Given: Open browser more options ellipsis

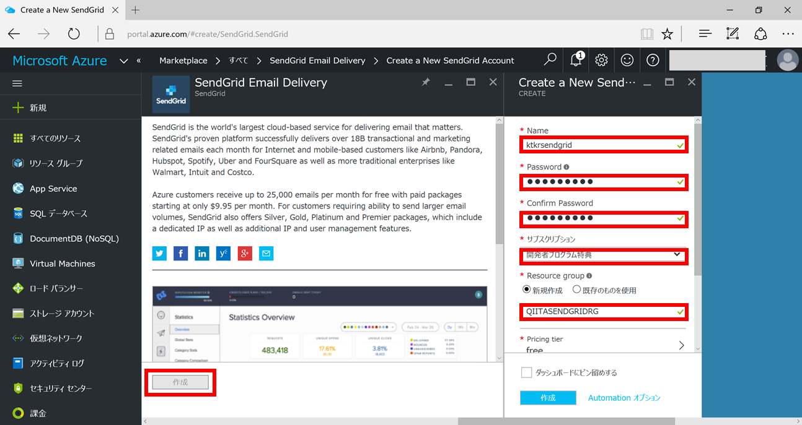Looking at the screenshot, I should click(x=788, y=34).
